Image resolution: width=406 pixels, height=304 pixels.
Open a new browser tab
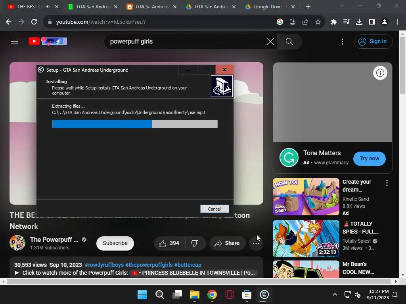click(x=308, y=7)
